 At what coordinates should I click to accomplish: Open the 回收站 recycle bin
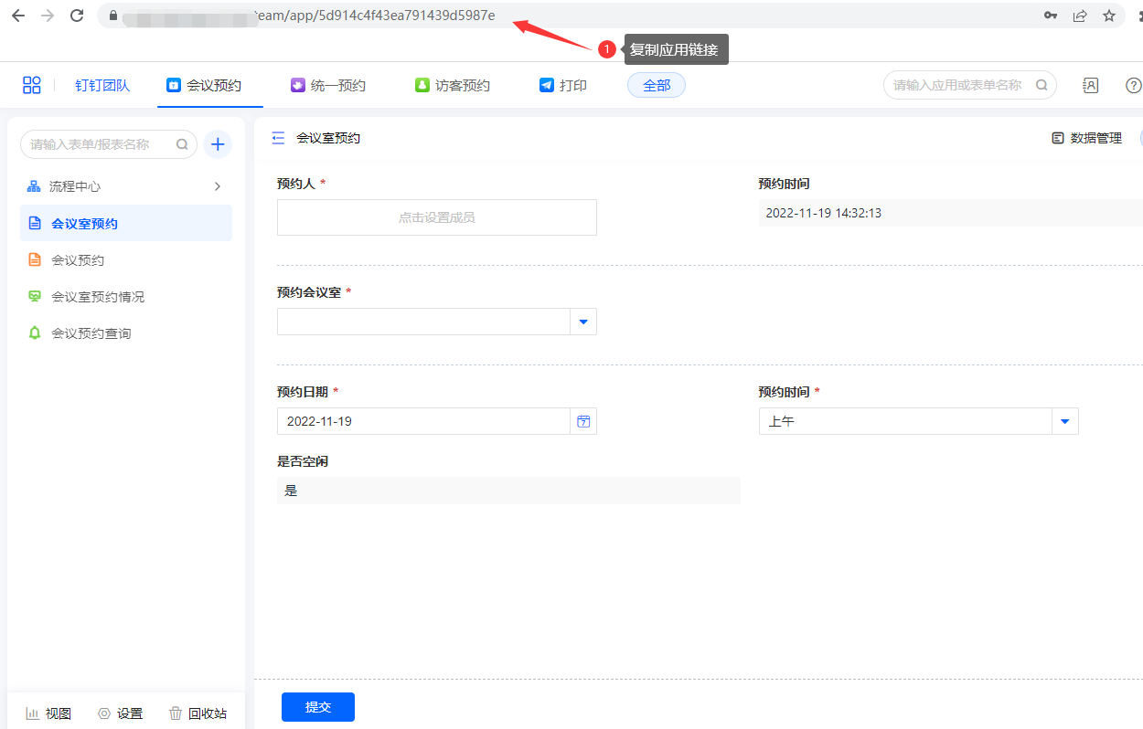[x=198, y=713]
